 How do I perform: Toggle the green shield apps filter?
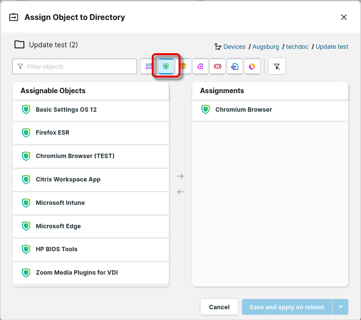click(166, 66)
